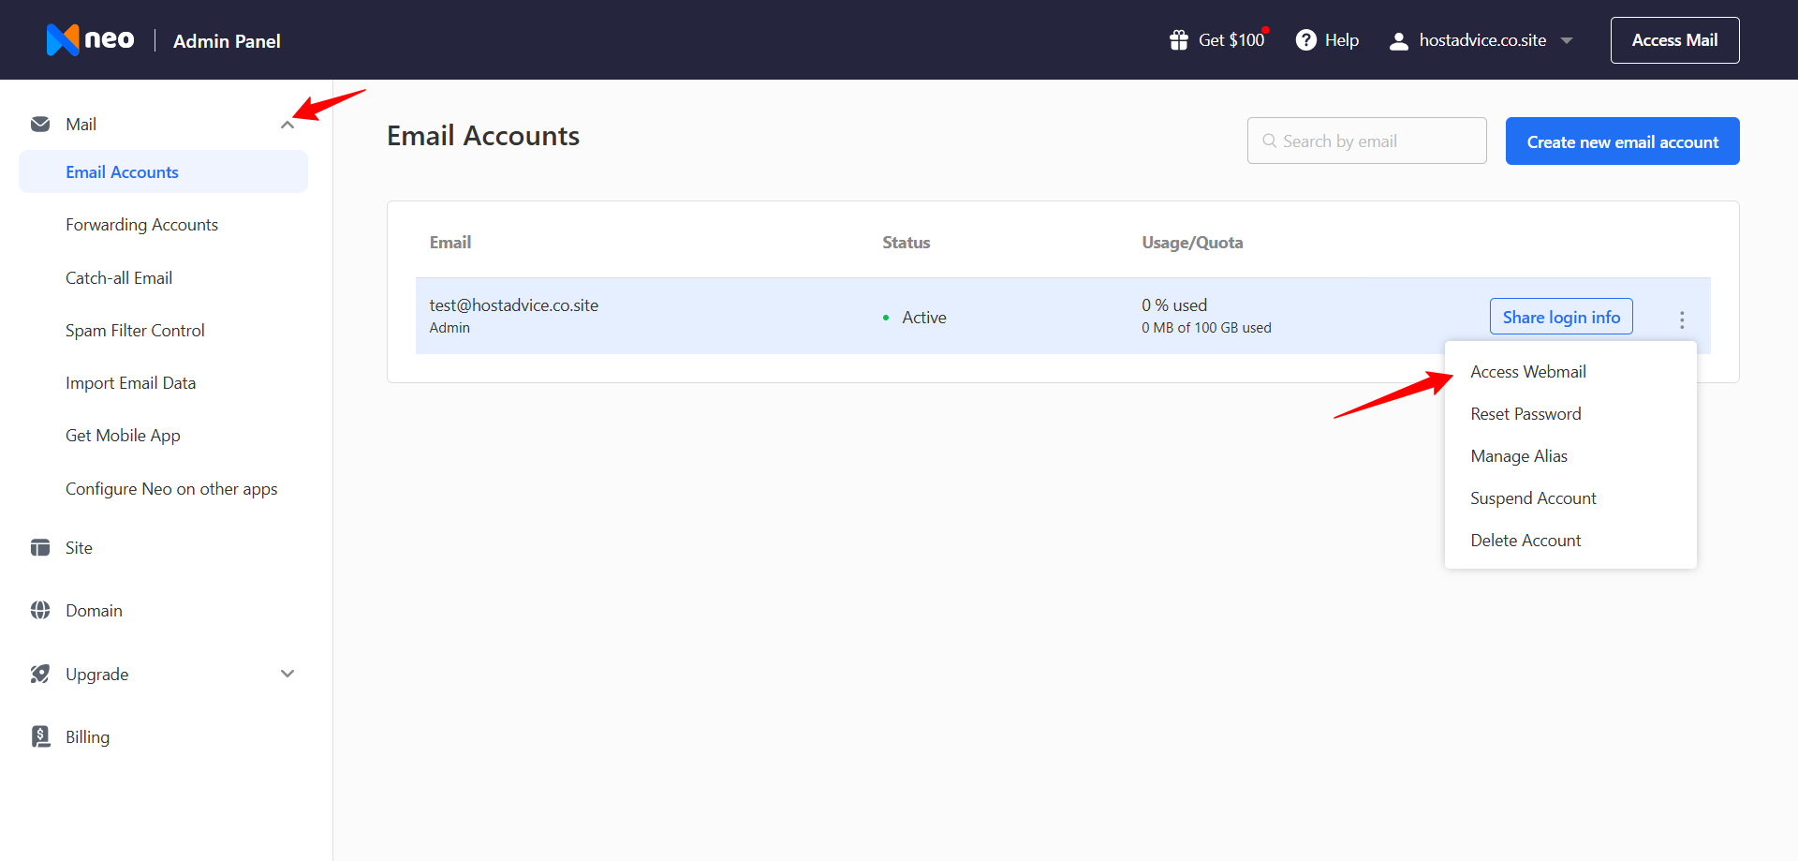Click the Site icon in sidebar
This screenshot has height=861, width=1798.
tap(40, 547)
